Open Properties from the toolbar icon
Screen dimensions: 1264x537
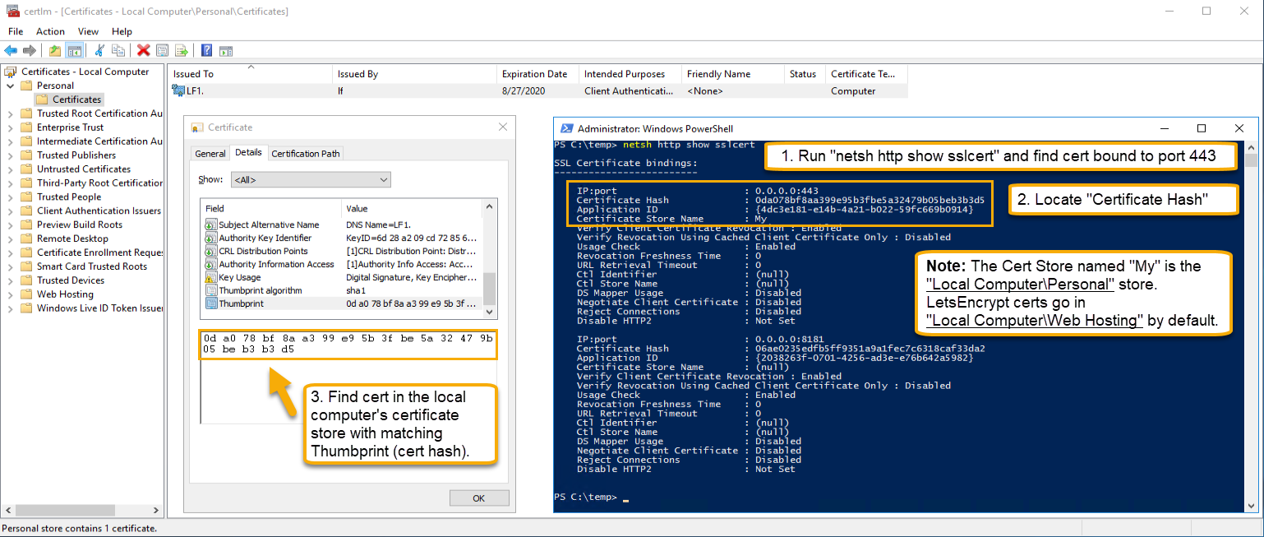[x=163, y=50]
